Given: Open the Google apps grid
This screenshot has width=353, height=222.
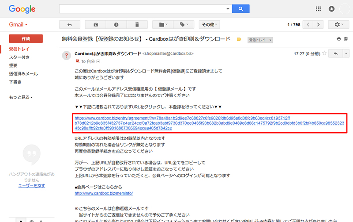Looking at the screenshot, I should coord(318,9).
